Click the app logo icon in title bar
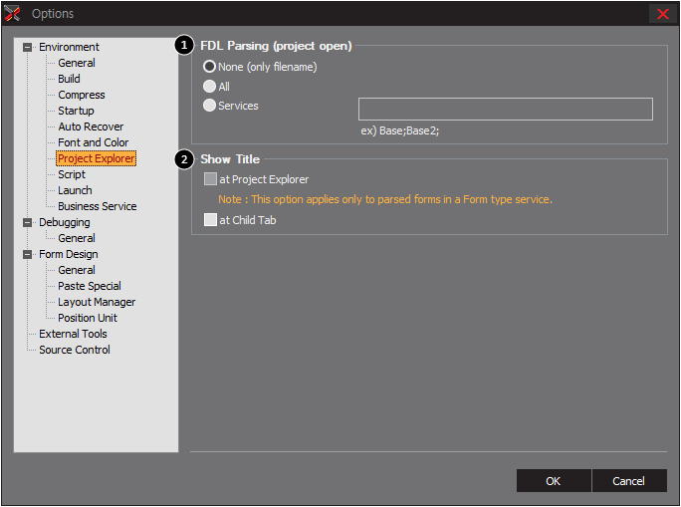The image size is (681, 507). (12, 14)
